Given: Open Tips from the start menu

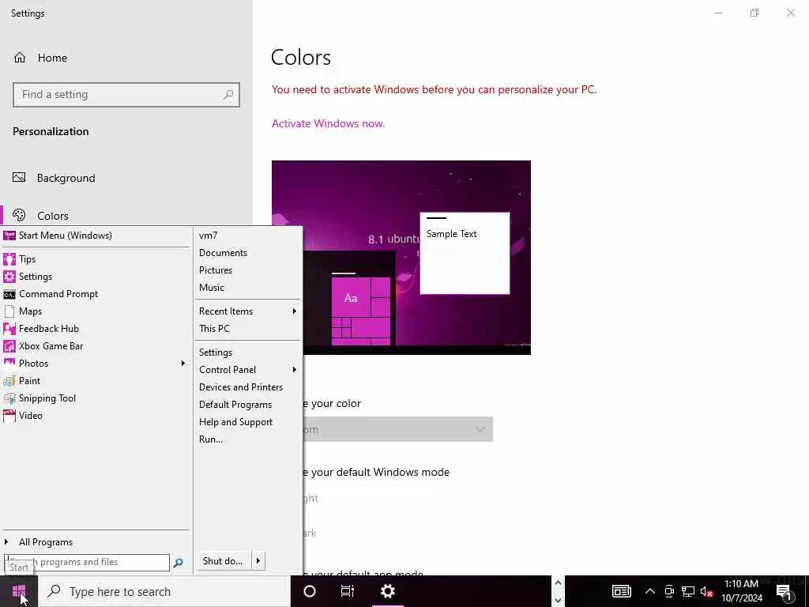Looking at the screenshot, I should tap(96, 259).
